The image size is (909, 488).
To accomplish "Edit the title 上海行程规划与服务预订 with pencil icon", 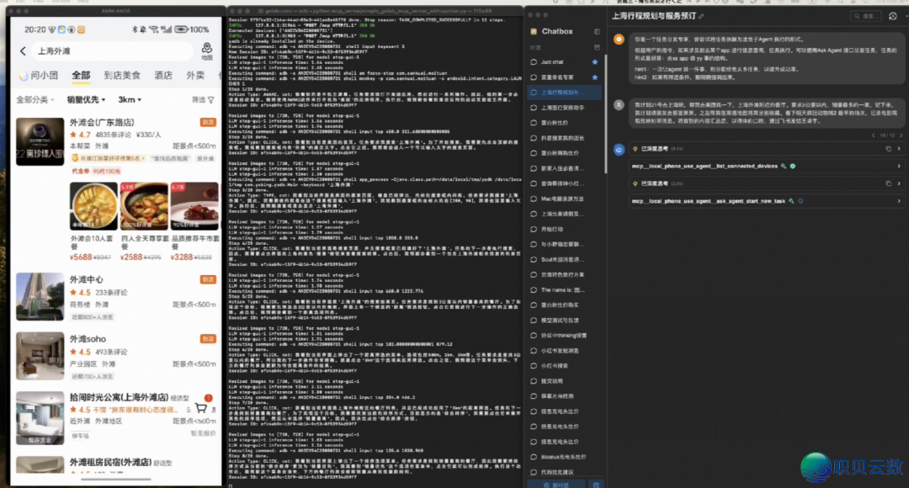I will pos(701,16).
